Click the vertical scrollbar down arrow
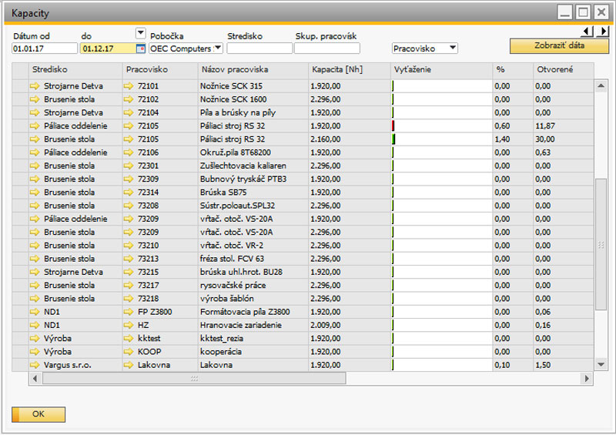The height and width of the screenshot is (435, 616). [x=601, y=364]
